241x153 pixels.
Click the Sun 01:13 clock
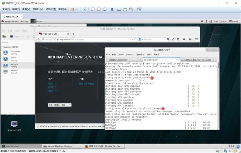tap(220, 21)
